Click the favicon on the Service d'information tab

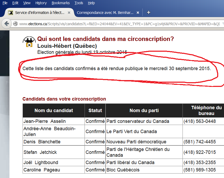pos(11,12)
